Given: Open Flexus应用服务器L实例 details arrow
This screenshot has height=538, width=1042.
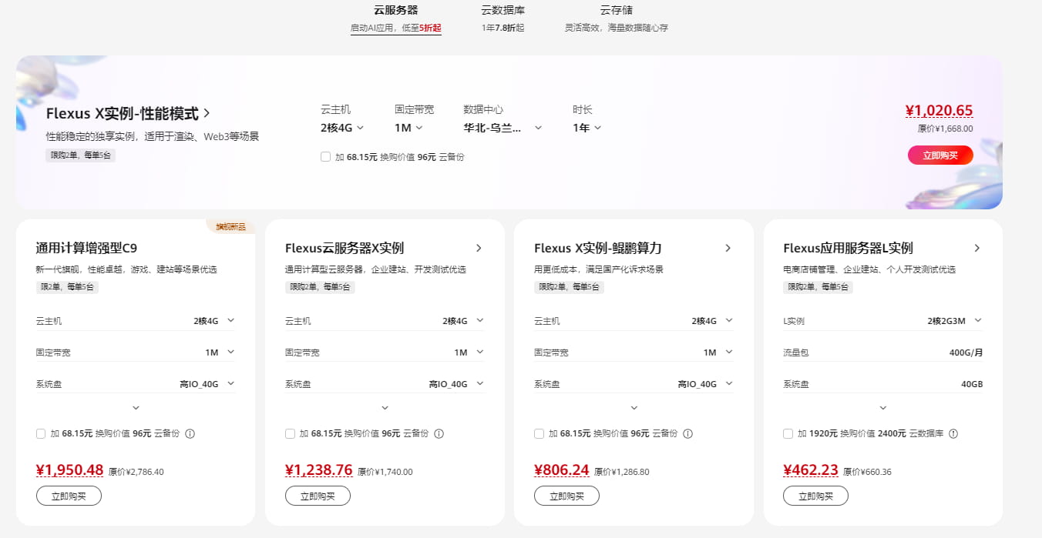Looking at the screenshot, I should (977, 248).
